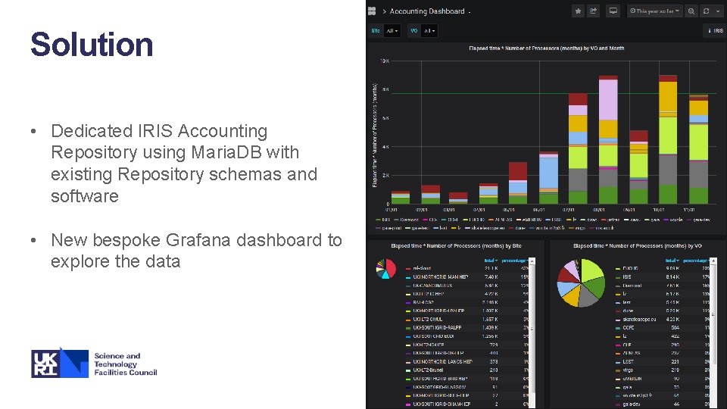The image size is (727, 409).
Task: Open the '(months) by VO' pie panel title menu
Action: [637, 245]
